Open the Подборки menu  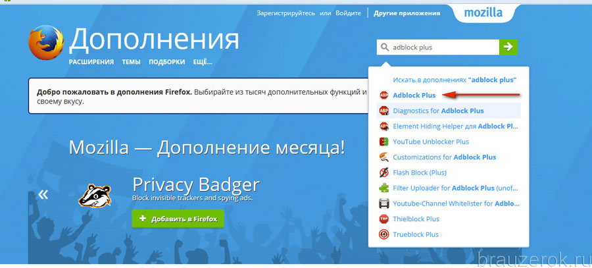tap(166, 62)
